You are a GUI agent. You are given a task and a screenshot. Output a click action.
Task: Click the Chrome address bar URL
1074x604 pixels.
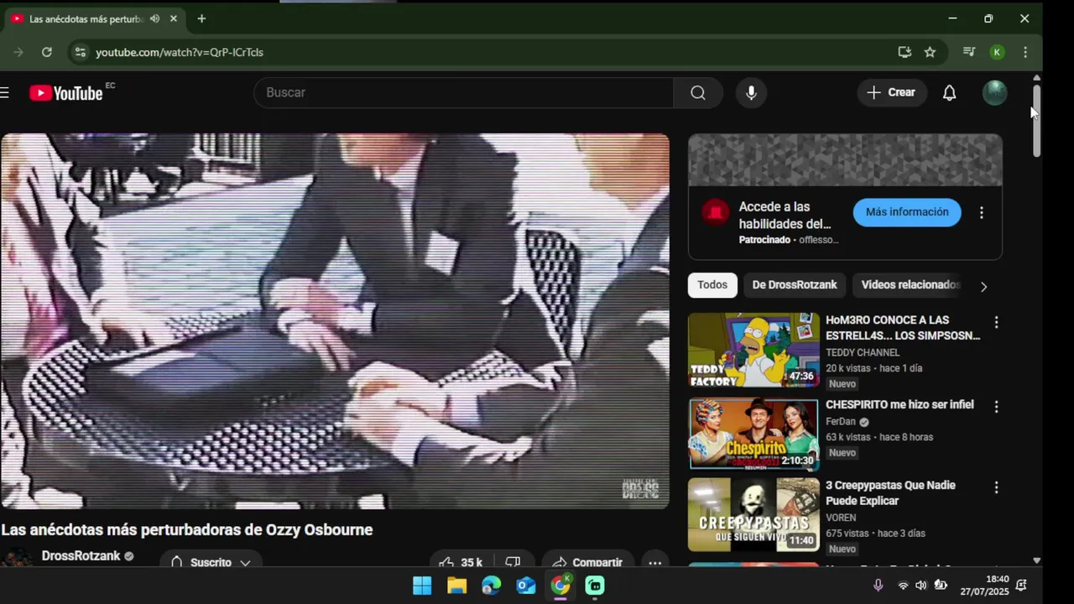tap(180, 52)
